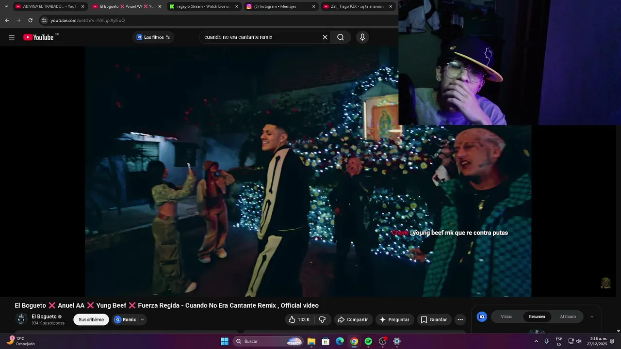Image resolution: width=621 pixels, height=349 pixels.
Task: Clear the YouTube search text
Action: click(x=325, y=37)
